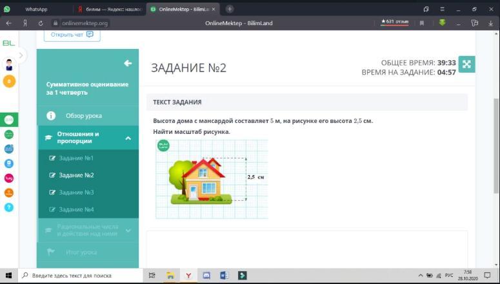
Task: Click the Windows taskbar search box
Action: click(x=81, y=276)
